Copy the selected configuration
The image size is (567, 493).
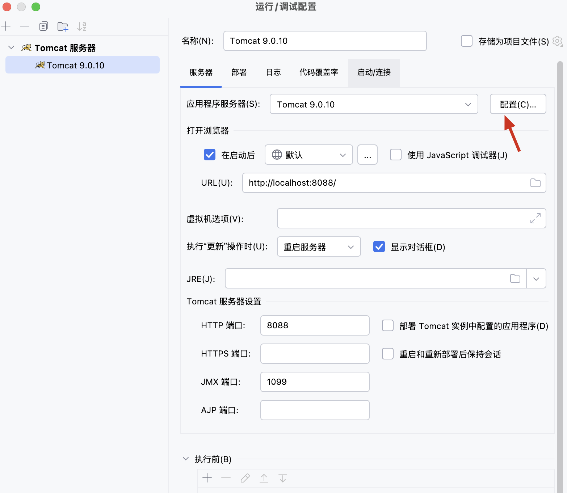pos(43,26)
